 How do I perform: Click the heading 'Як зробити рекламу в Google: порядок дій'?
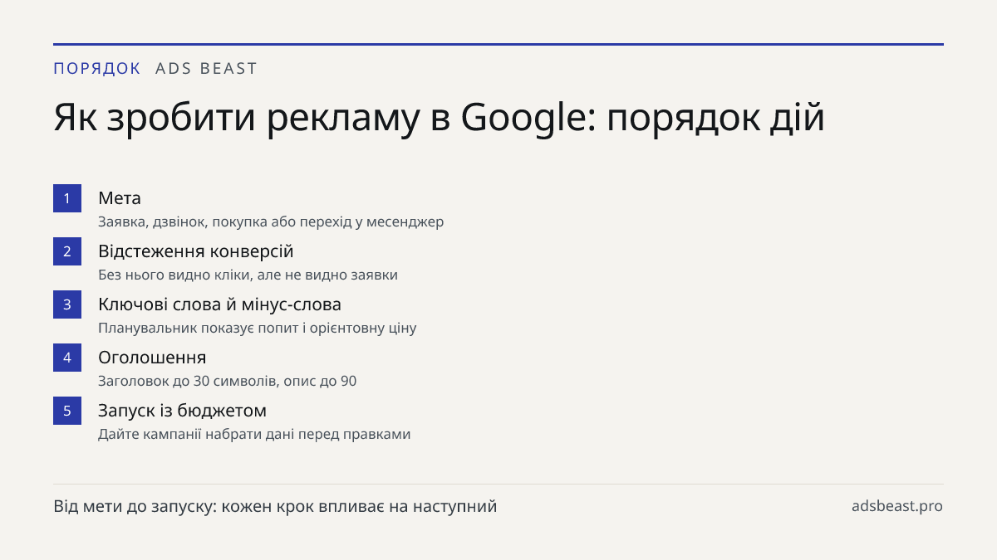[440, 118]
